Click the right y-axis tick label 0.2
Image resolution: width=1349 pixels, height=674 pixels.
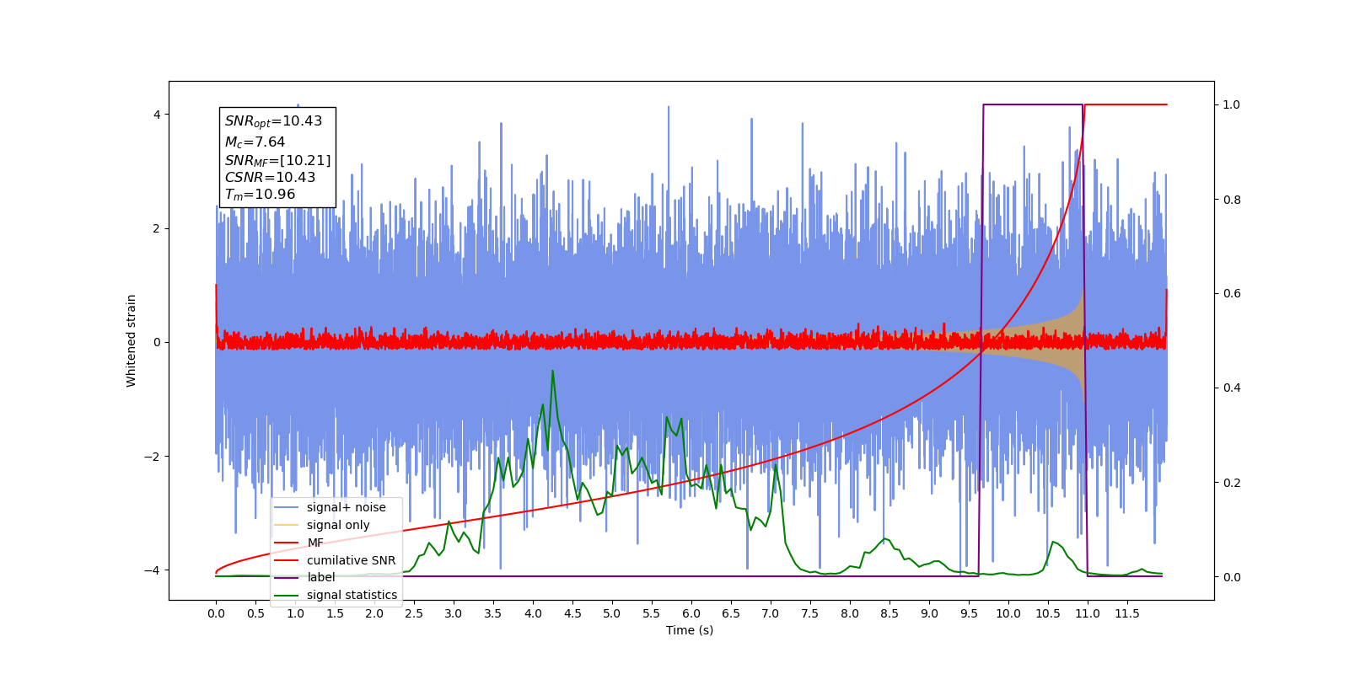(1232, 483)
